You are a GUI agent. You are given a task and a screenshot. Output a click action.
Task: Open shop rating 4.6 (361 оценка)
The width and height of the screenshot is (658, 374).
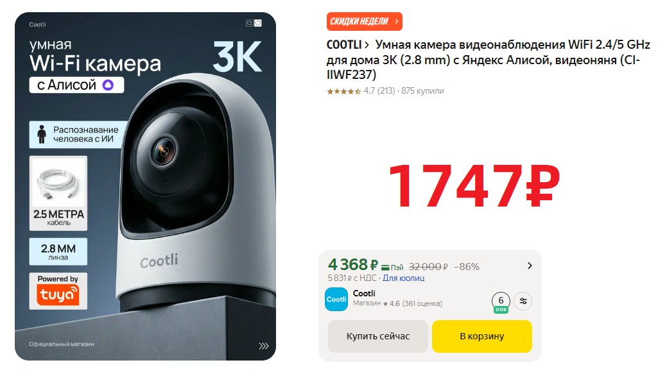point(413,303)
